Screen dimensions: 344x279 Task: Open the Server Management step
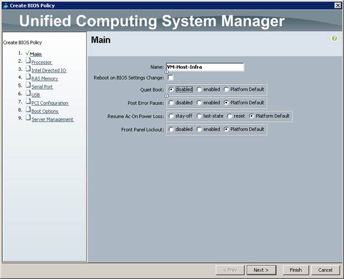(x=52, y=119)
